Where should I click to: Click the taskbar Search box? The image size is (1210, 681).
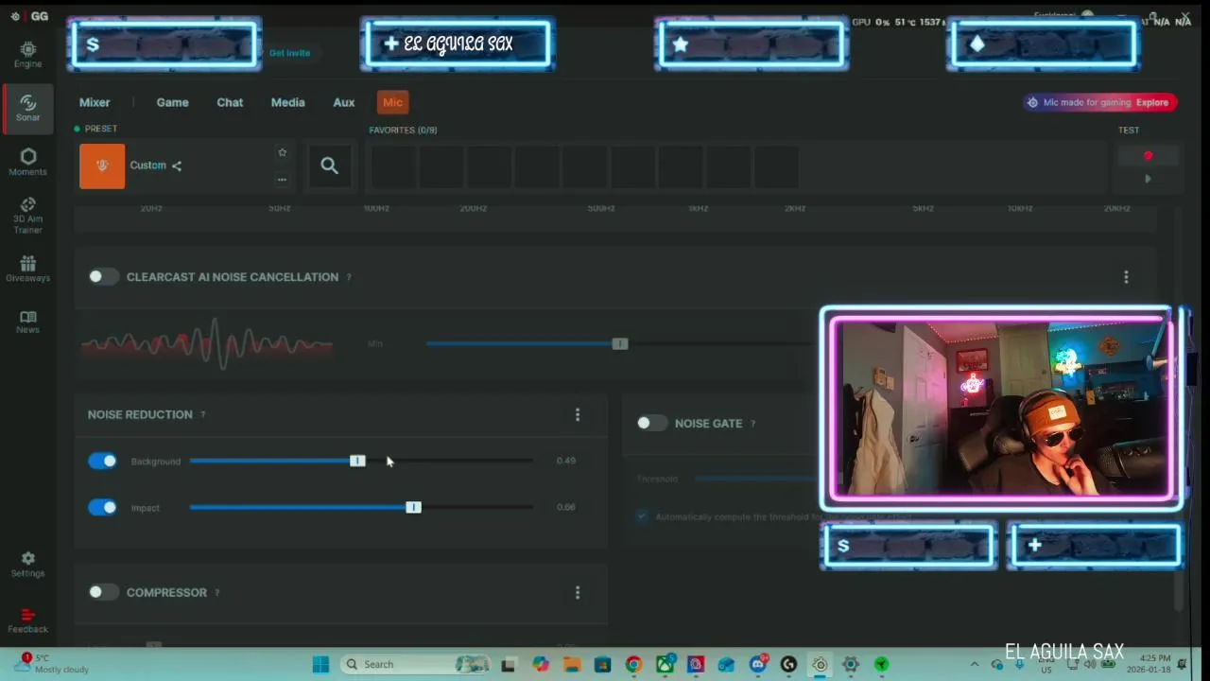coord(416,664)
